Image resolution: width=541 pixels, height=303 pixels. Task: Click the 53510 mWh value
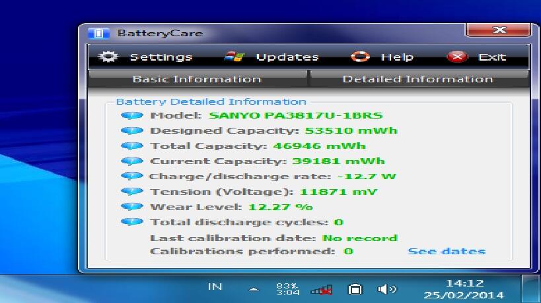(351, 130)
